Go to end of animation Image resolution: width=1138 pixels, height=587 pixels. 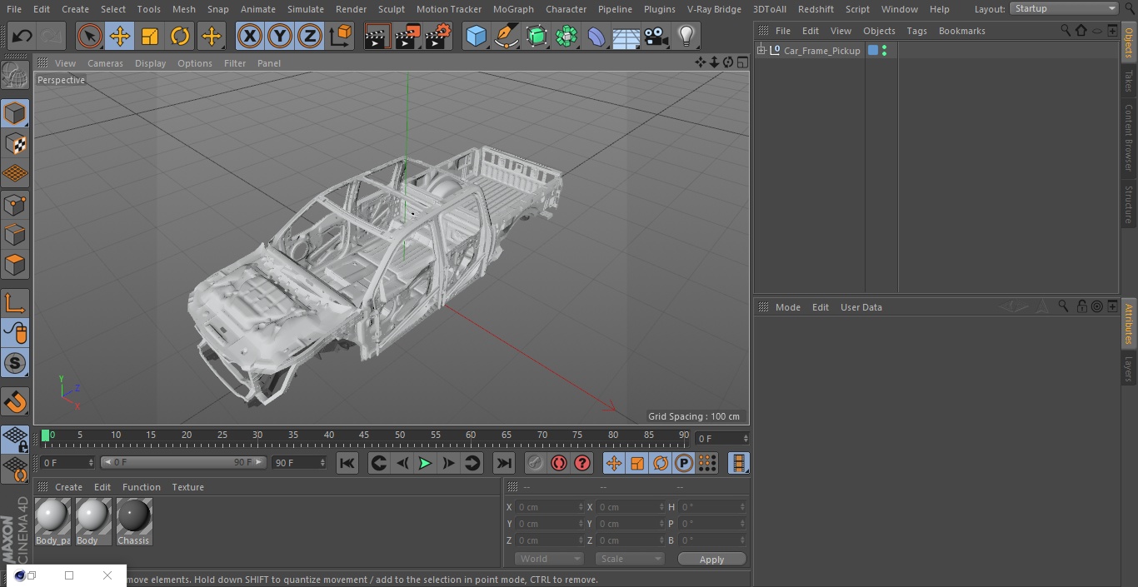click(x=504, y=463)
